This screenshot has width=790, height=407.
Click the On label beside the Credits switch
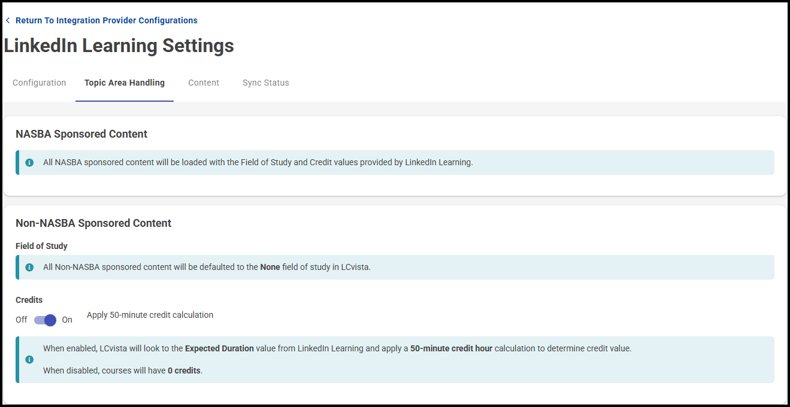point(67,320)
